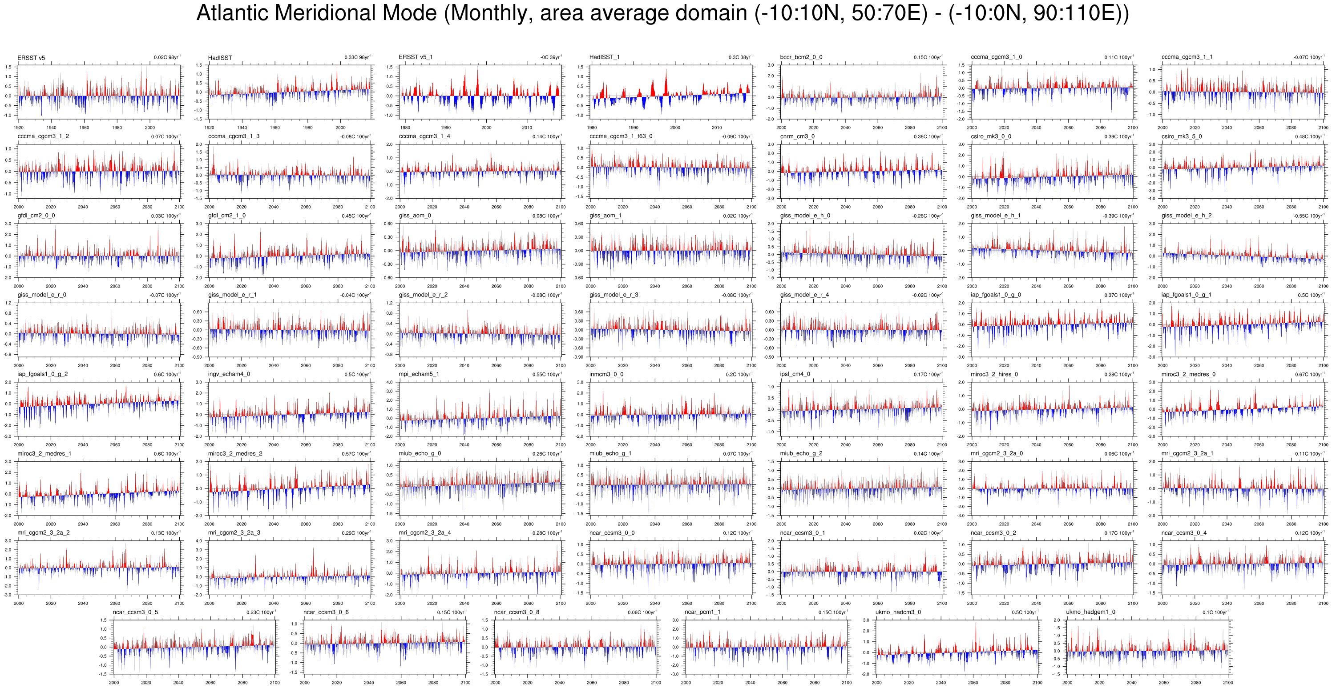This screenshot has height=688, width=1332.
Task: Open the giss_aom_0 plot
Action: pos(480,251)
